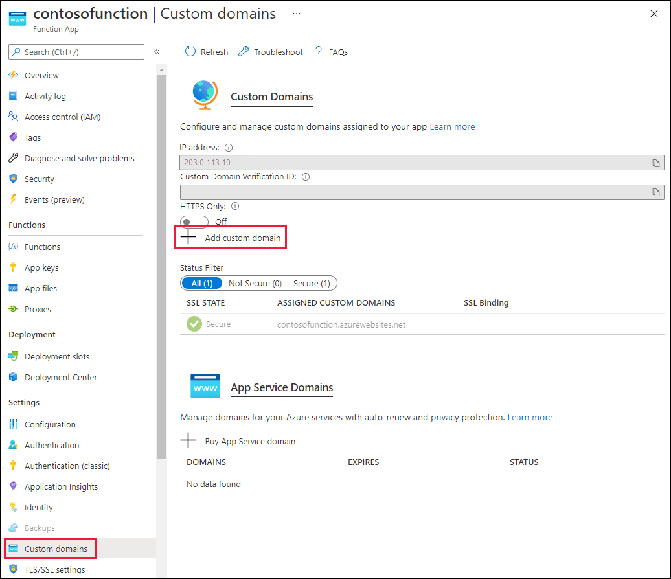Copy the Custom Domain Verification ID
This screenshot has height=579, width=671.
coord(656,192)
